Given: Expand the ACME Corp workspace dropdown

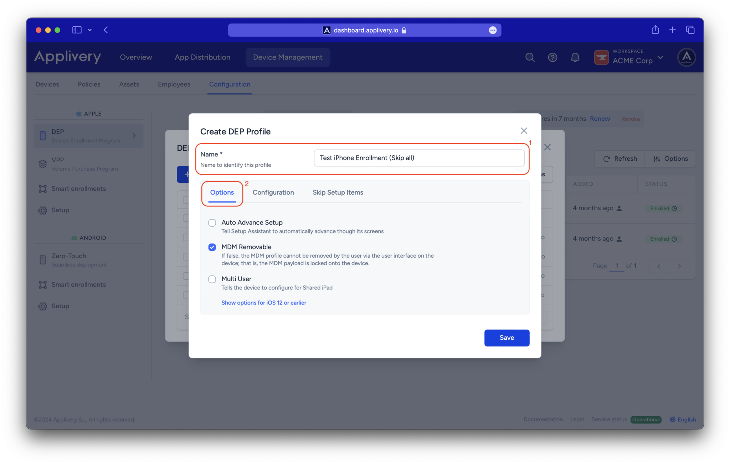Looking at the screenshot, I should pos(660,57).
